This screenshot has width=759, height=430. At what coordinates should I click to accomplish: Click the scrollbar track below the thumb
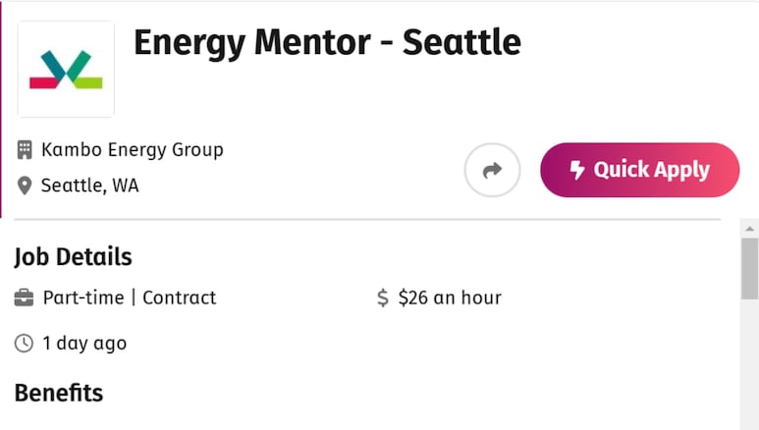click(x=750, y=364)
